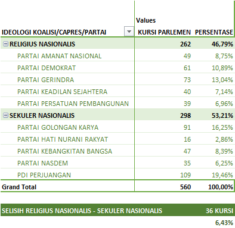Click the 6,96% cell
This screenshot has width=235, height=228.
(x=224, y=104)
